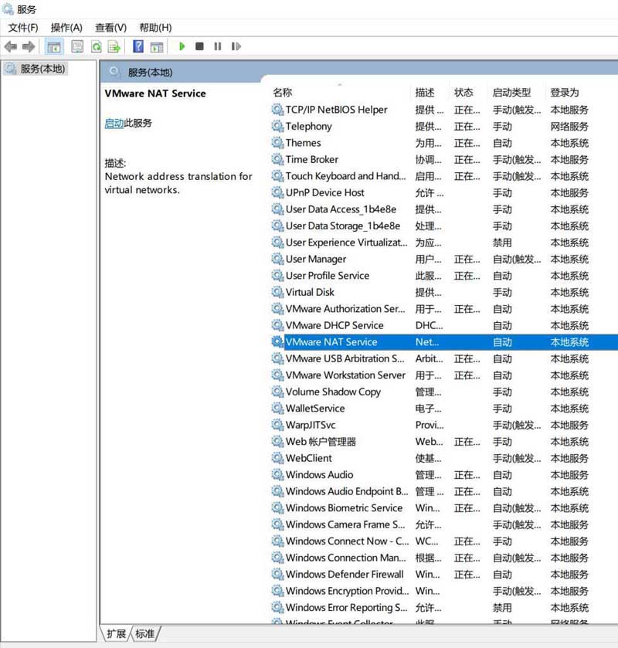The height and width of the screenshot is (648, 618).
Task: Click the Forward navigation arrow icon
Action: click(29, 46)
